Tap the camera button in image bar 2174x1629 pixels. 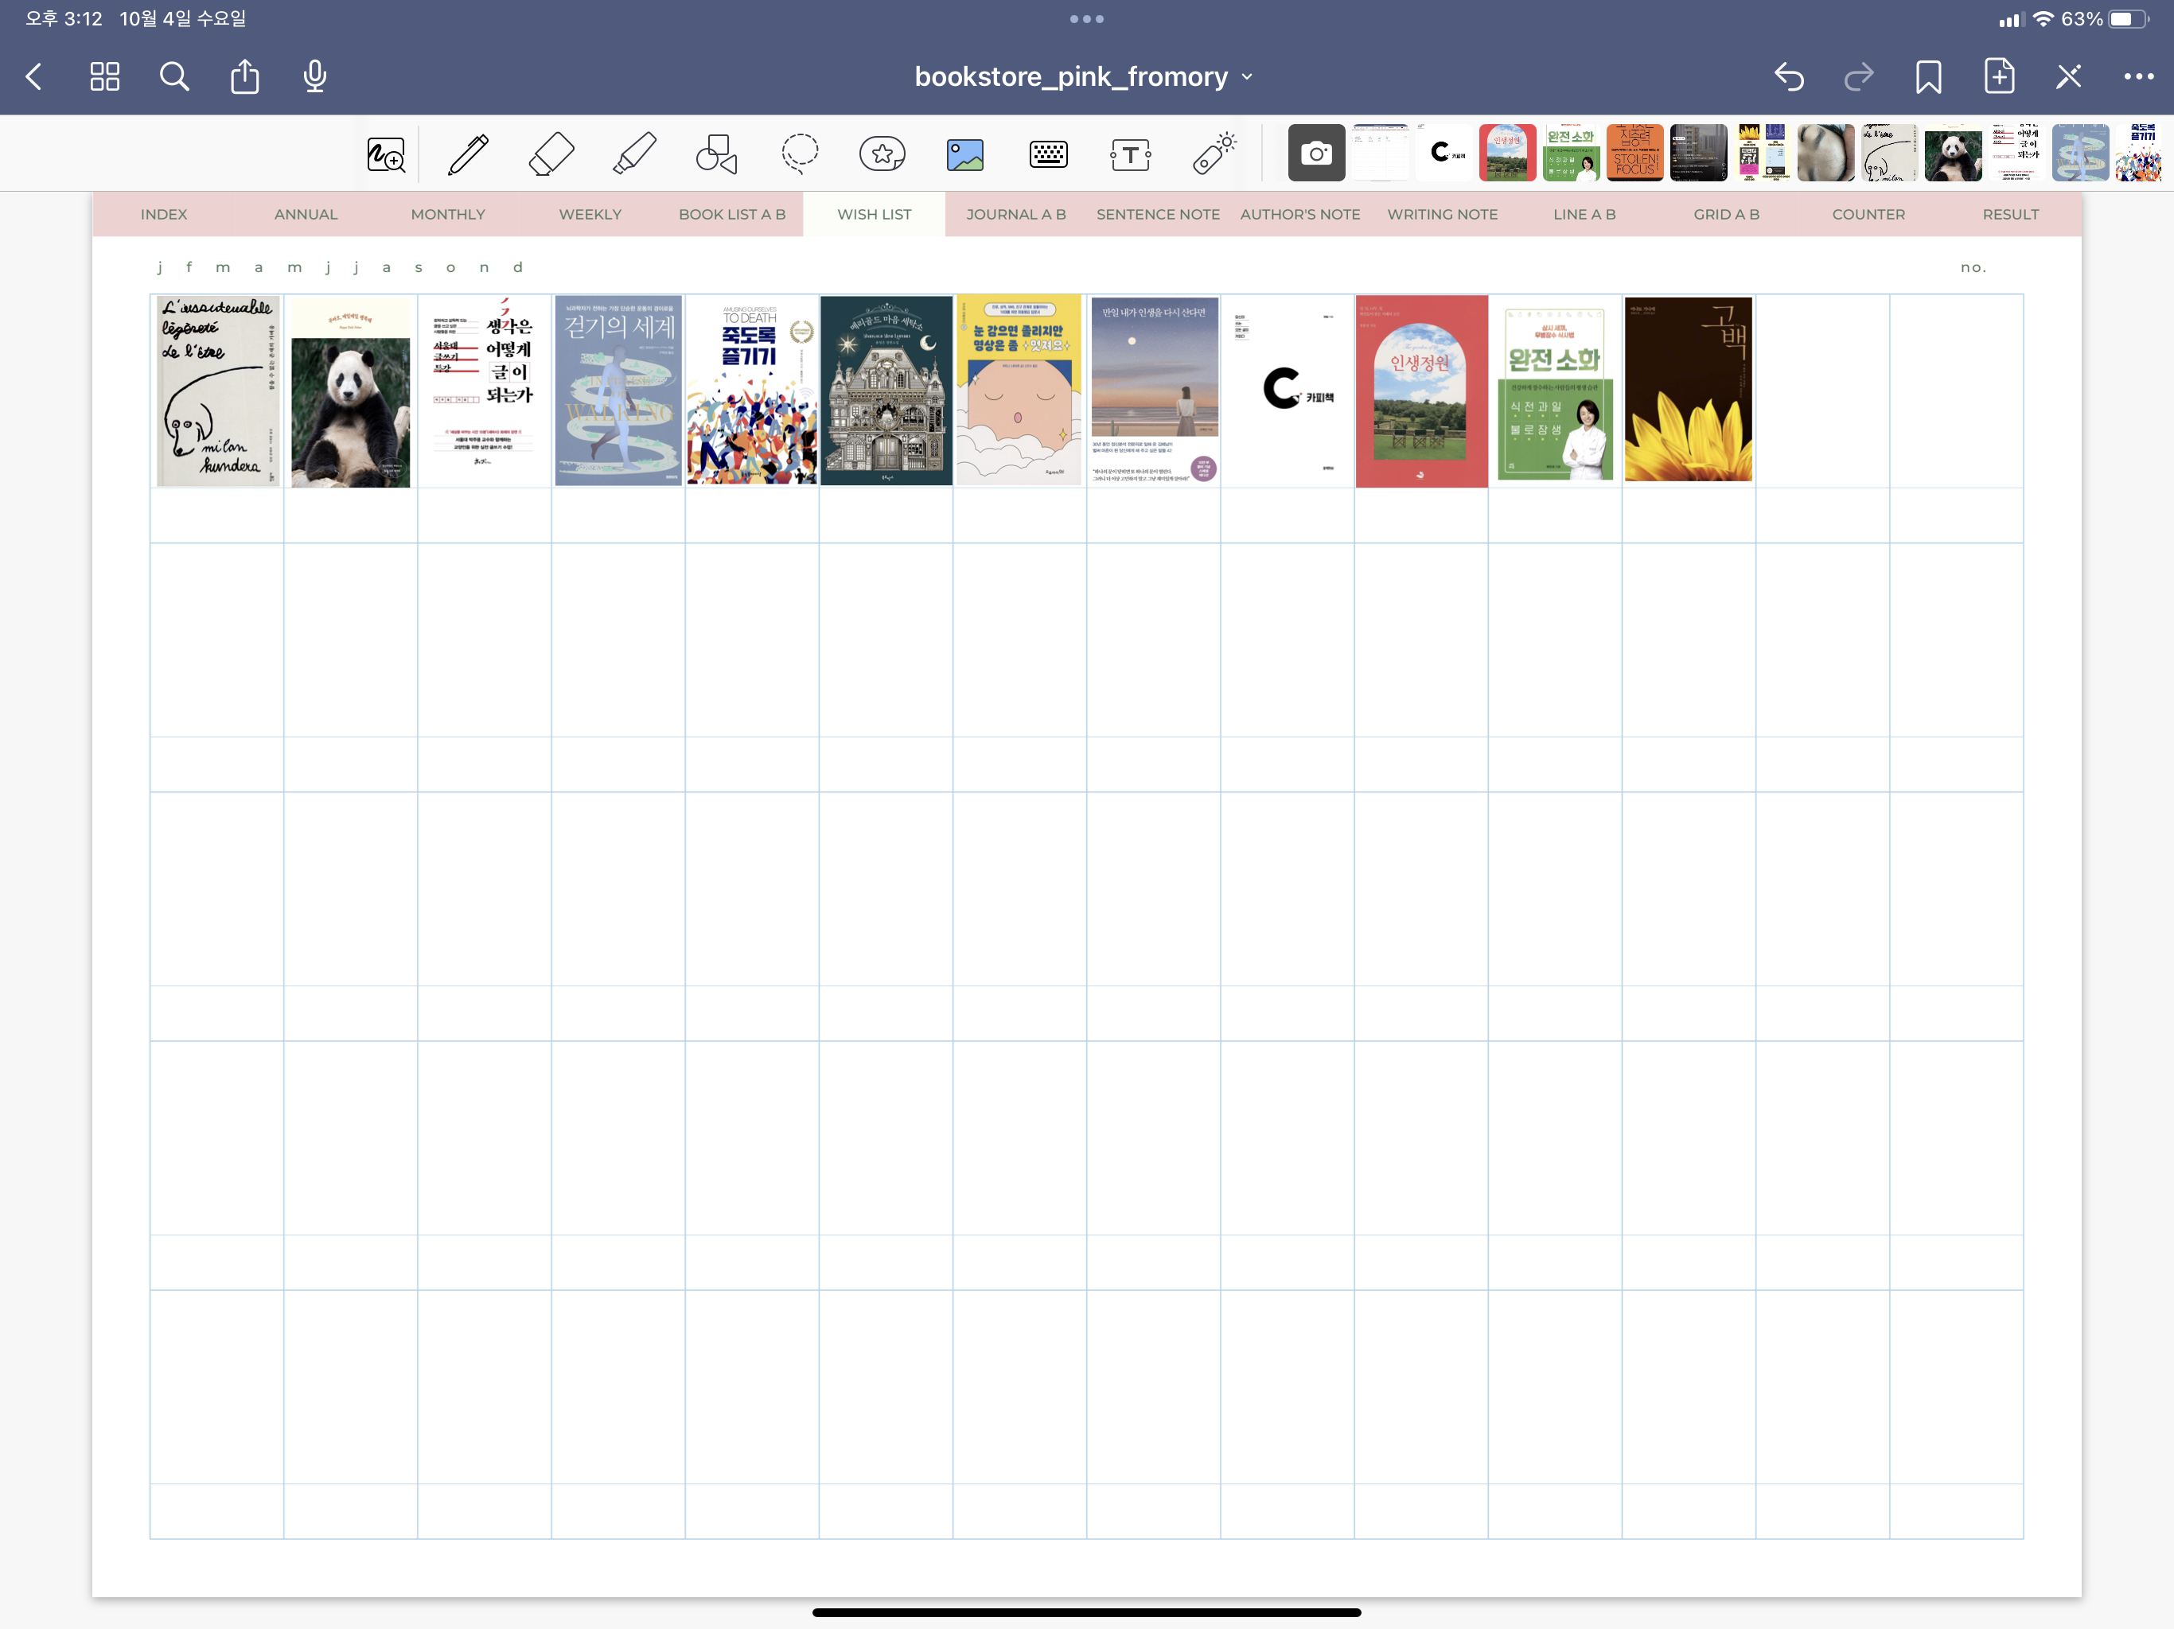(x=1316, y=154)
